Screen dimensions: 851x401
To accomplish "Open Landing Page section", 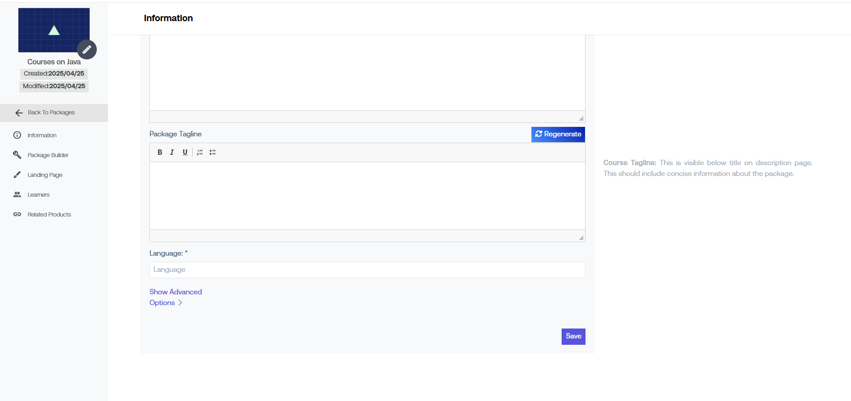I will 45,175.
